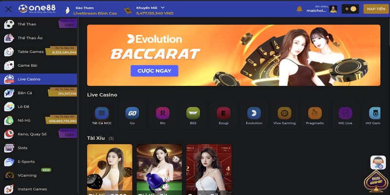Click the Kèo Thơm lightning icon
390x195 pixels.
point(67,10)
